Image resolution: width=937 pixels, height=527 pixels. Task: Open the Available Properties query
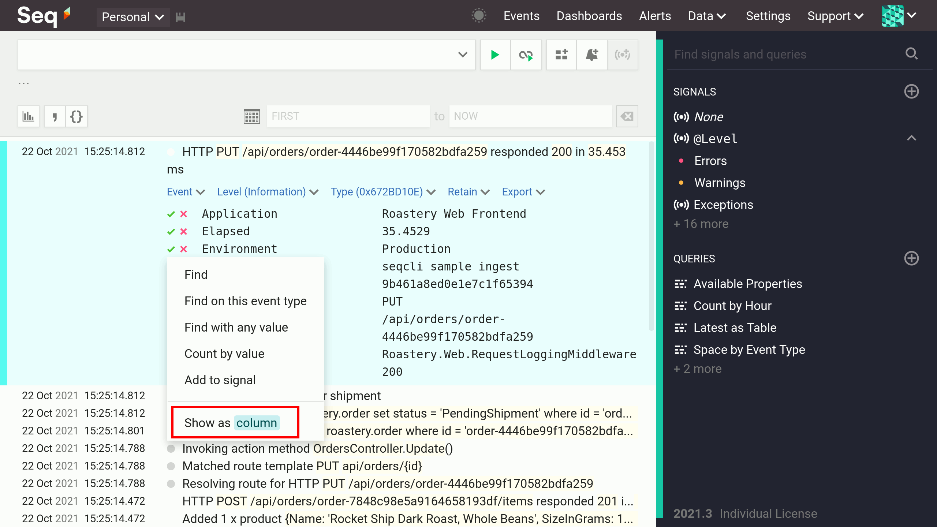pos(738,284)
